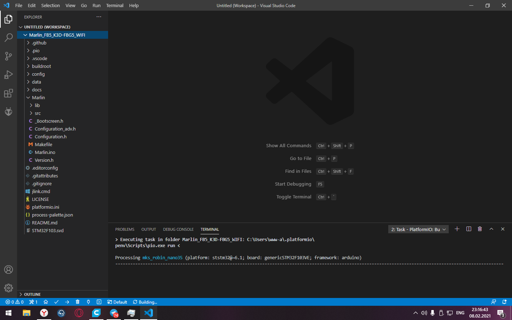
Task: Open the Help menu
Action: tap(134, 5)
